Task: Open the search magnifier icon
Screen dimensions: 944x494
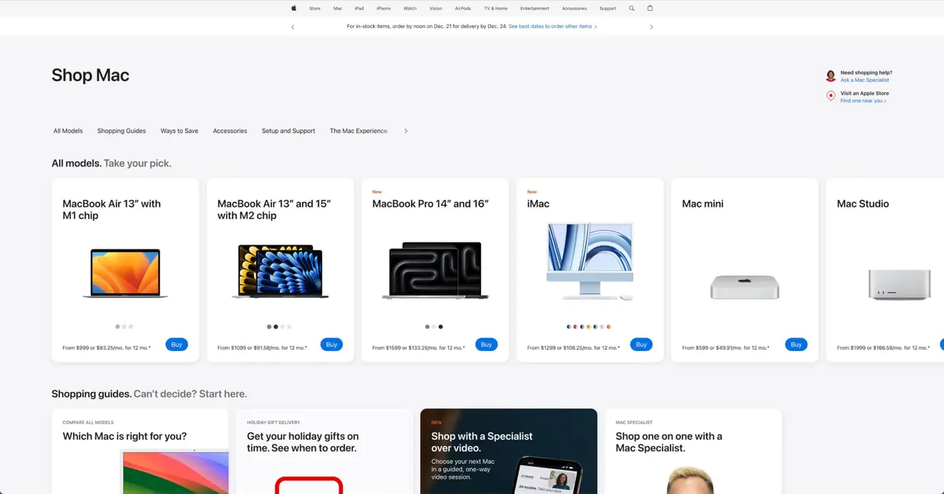Action: tap(631, 8)
